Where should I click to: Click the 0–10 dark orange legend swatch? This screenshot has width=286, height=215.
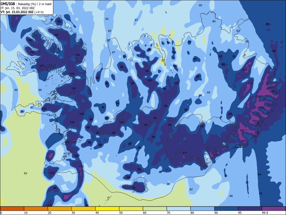12,209
